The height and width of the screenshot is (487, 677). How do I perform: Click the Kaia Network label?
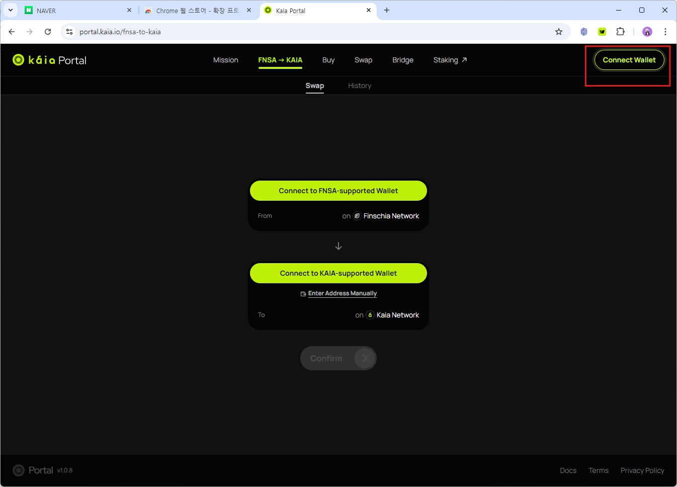[x=398, y=315]
